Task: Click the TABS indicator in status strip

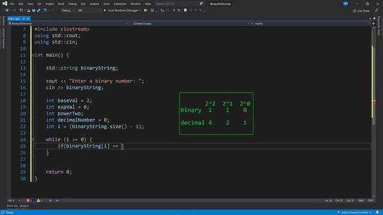Action: [361, 201]
